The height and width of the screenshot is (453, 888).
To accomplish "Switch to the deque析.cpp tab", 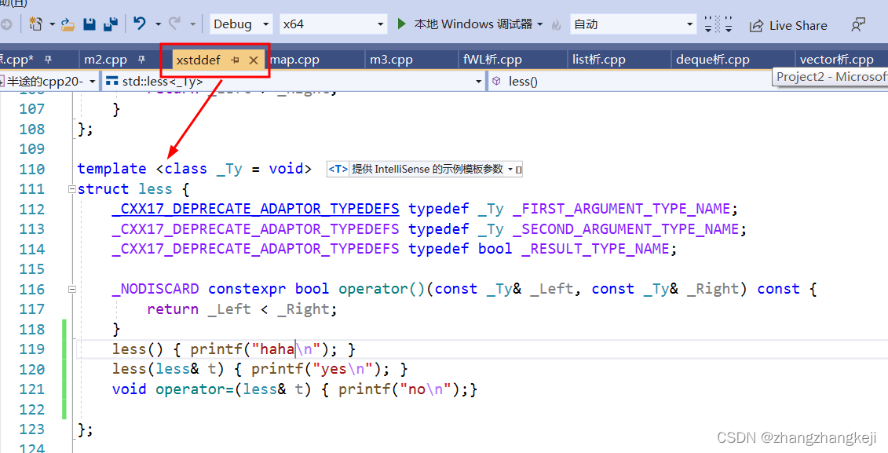I will tap(712, 60).
